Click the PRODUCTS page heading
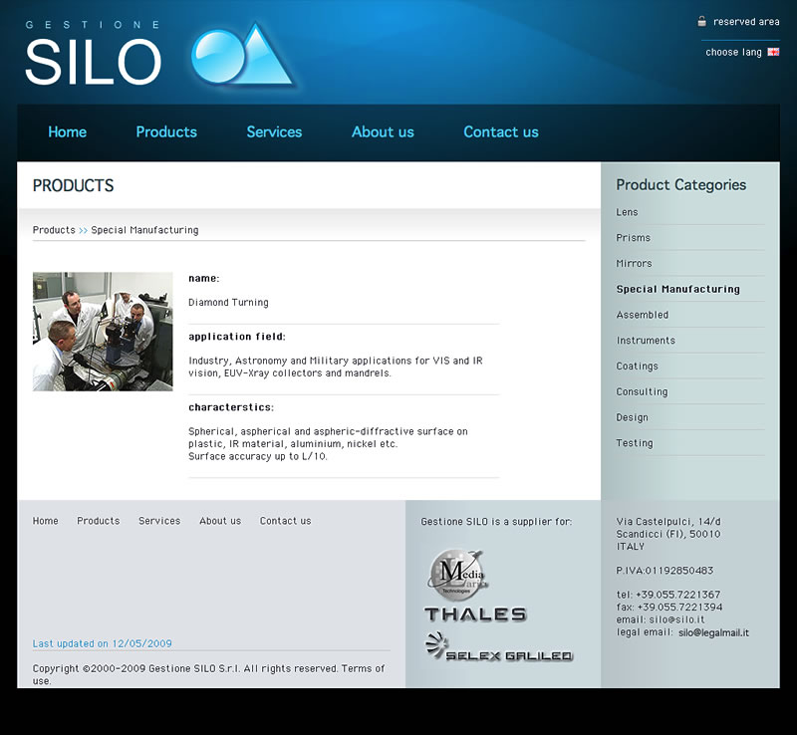Viewport: 797px width, 735px height. 73,185
